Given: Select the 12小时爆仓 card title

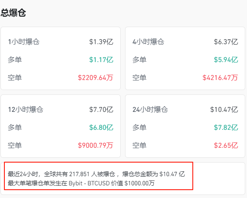Looking at the screenshot, I should 25,109.
